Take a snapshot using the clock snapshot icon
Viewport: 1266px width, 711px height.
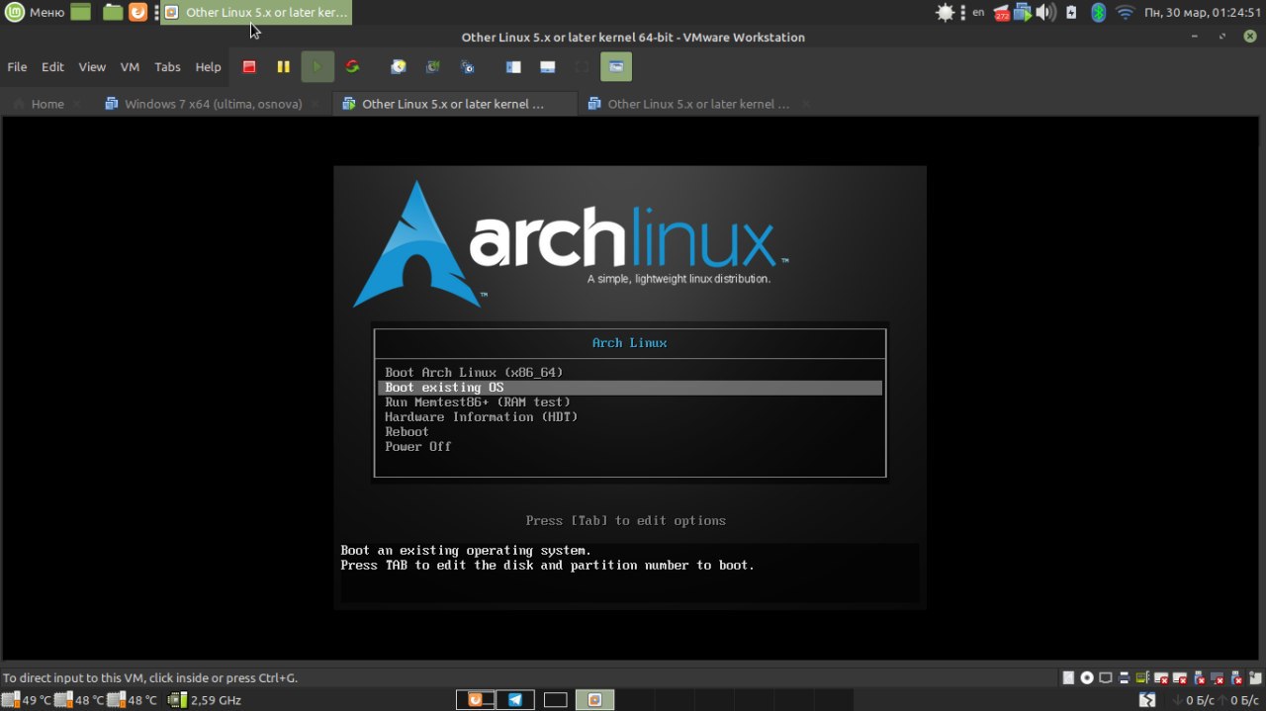click(399, 67)
